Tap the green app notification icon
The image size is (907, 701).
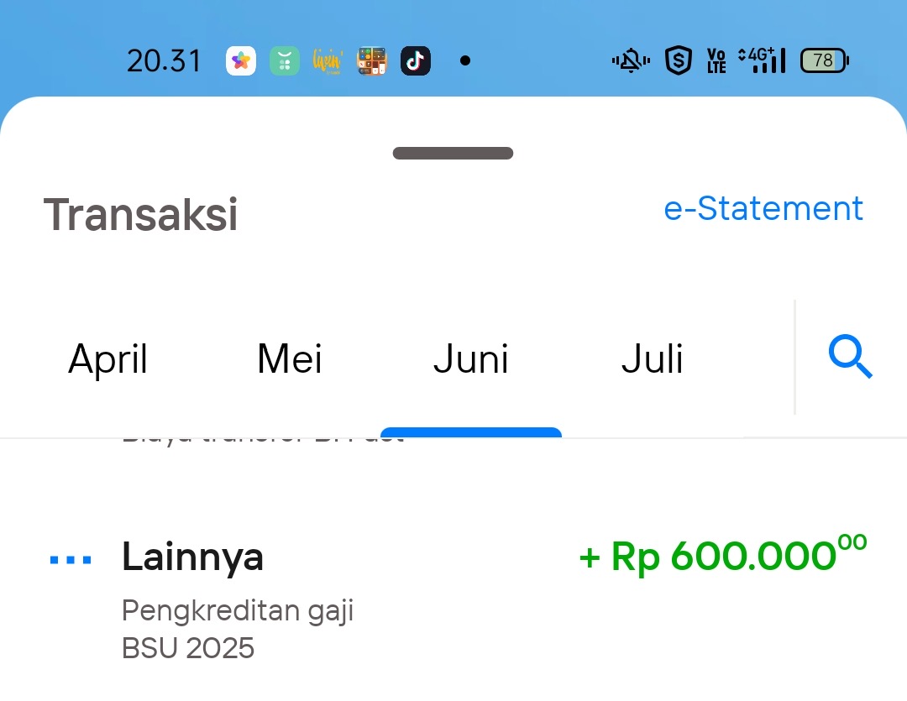tap(285, 60)
